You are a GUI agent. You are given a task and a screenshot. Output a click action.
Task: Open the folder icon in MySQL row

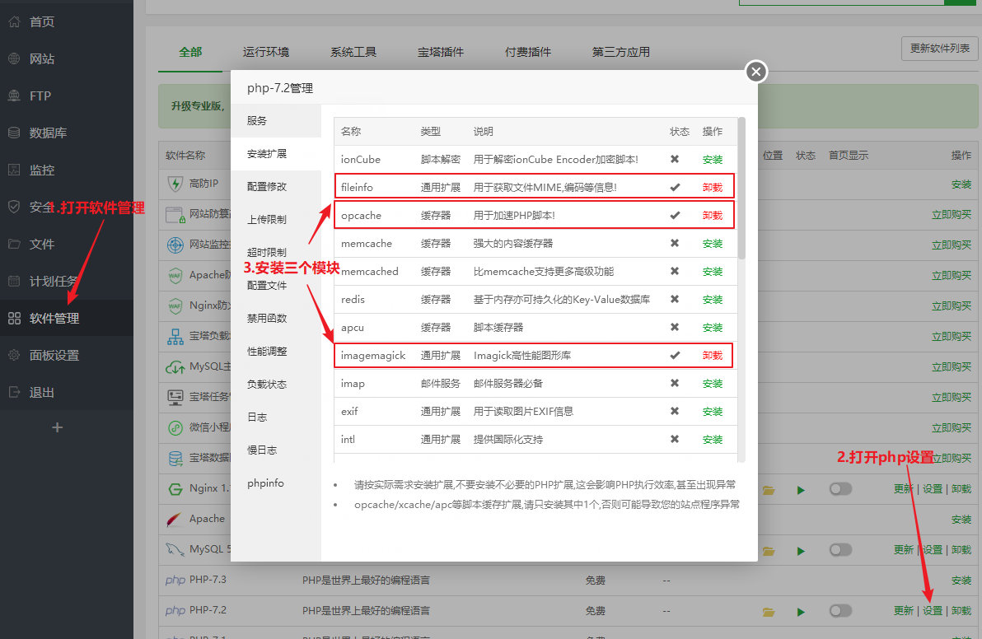pyautogui.click(x=769, y=551)
